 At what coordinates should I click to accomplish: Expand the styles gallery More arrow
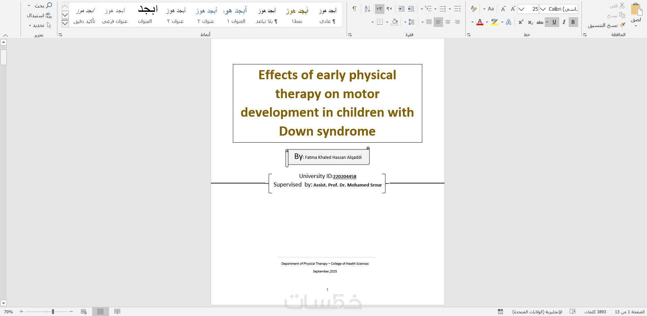[x=65, y=23]
